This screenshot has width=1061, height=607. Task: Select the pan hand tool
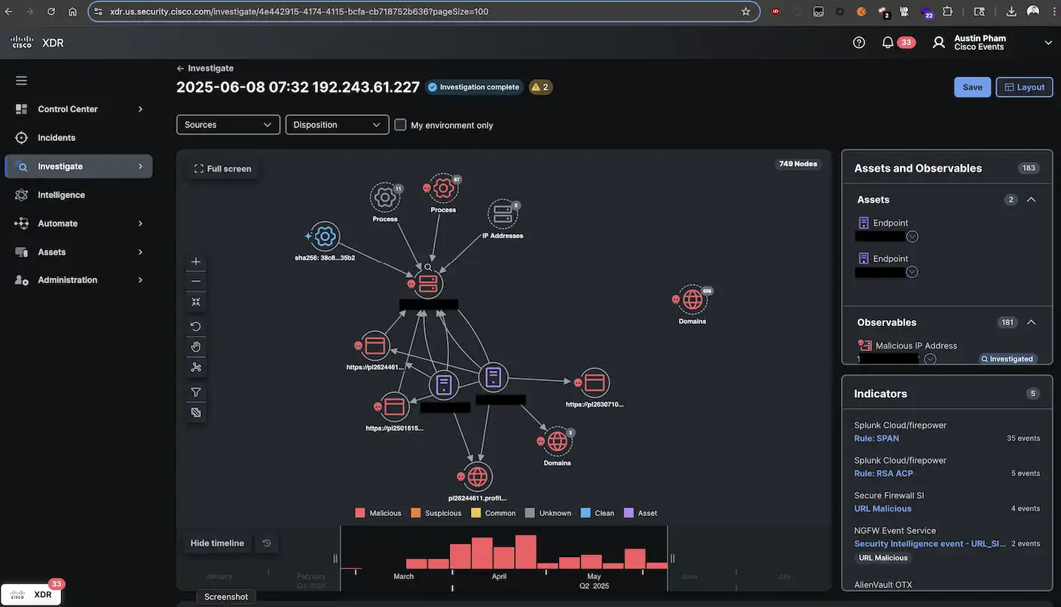coord(195,346)
